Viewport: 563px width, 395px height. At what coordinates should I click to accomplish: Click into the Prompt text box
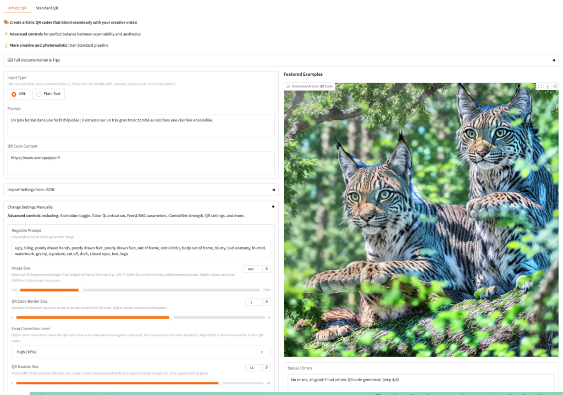tap(141, 125)
